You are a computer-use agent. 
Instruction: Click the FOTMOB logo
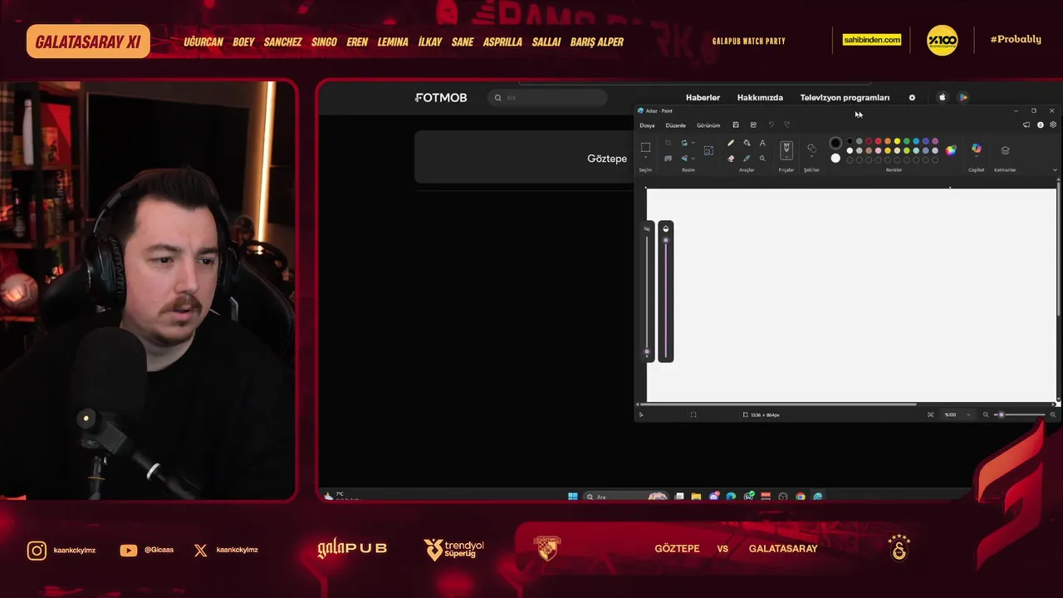coord(441,97)
